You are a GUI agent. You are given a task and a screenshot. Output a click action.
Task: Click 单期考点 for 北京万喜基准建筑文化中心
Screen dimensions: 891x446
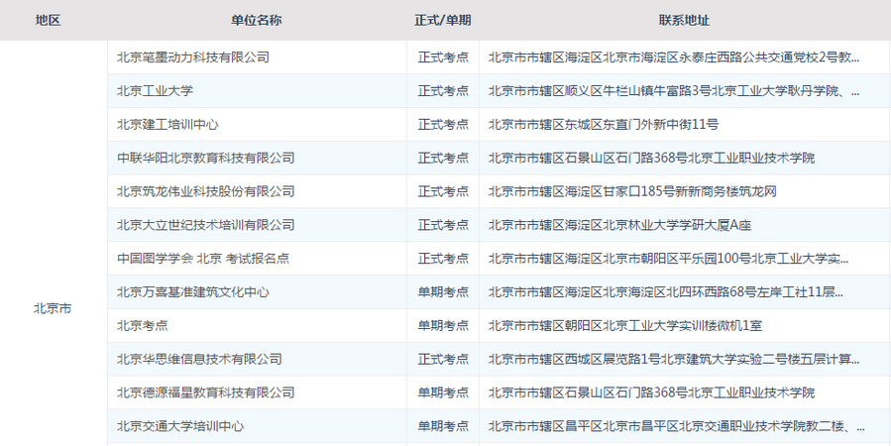tap(443, 292)
